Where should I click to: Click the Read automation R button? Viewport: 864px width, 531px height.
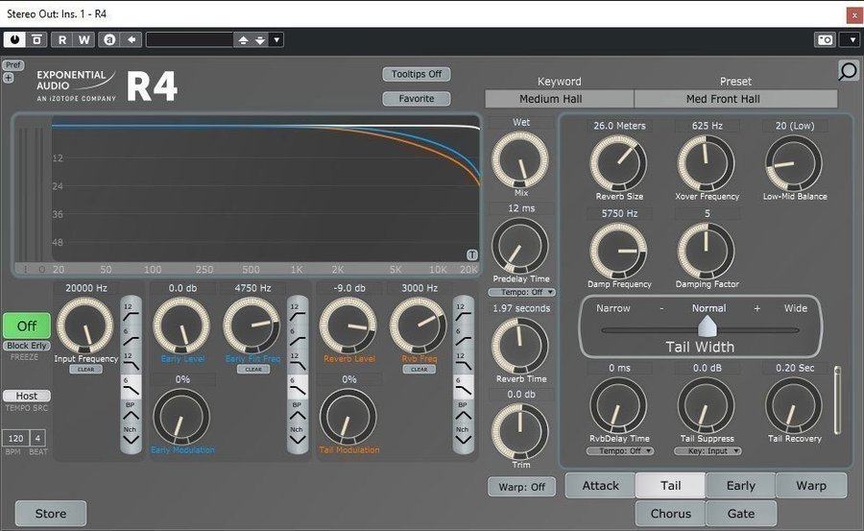tap(62, 39)
